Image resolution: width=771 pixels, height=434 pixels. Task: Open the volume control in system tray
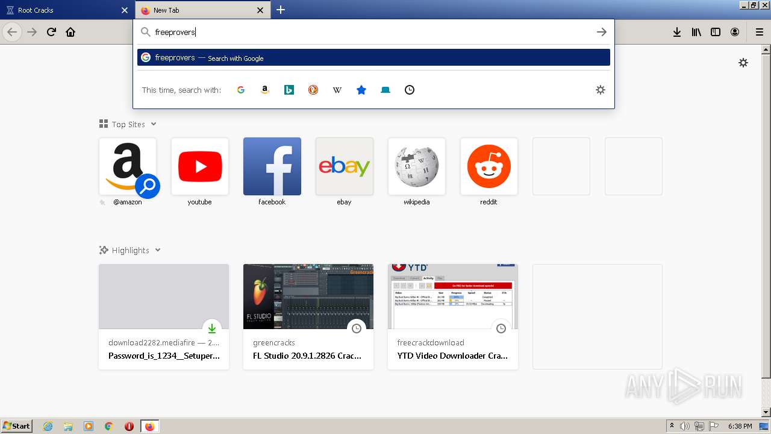pyautogui.click(x=685, y=426)
